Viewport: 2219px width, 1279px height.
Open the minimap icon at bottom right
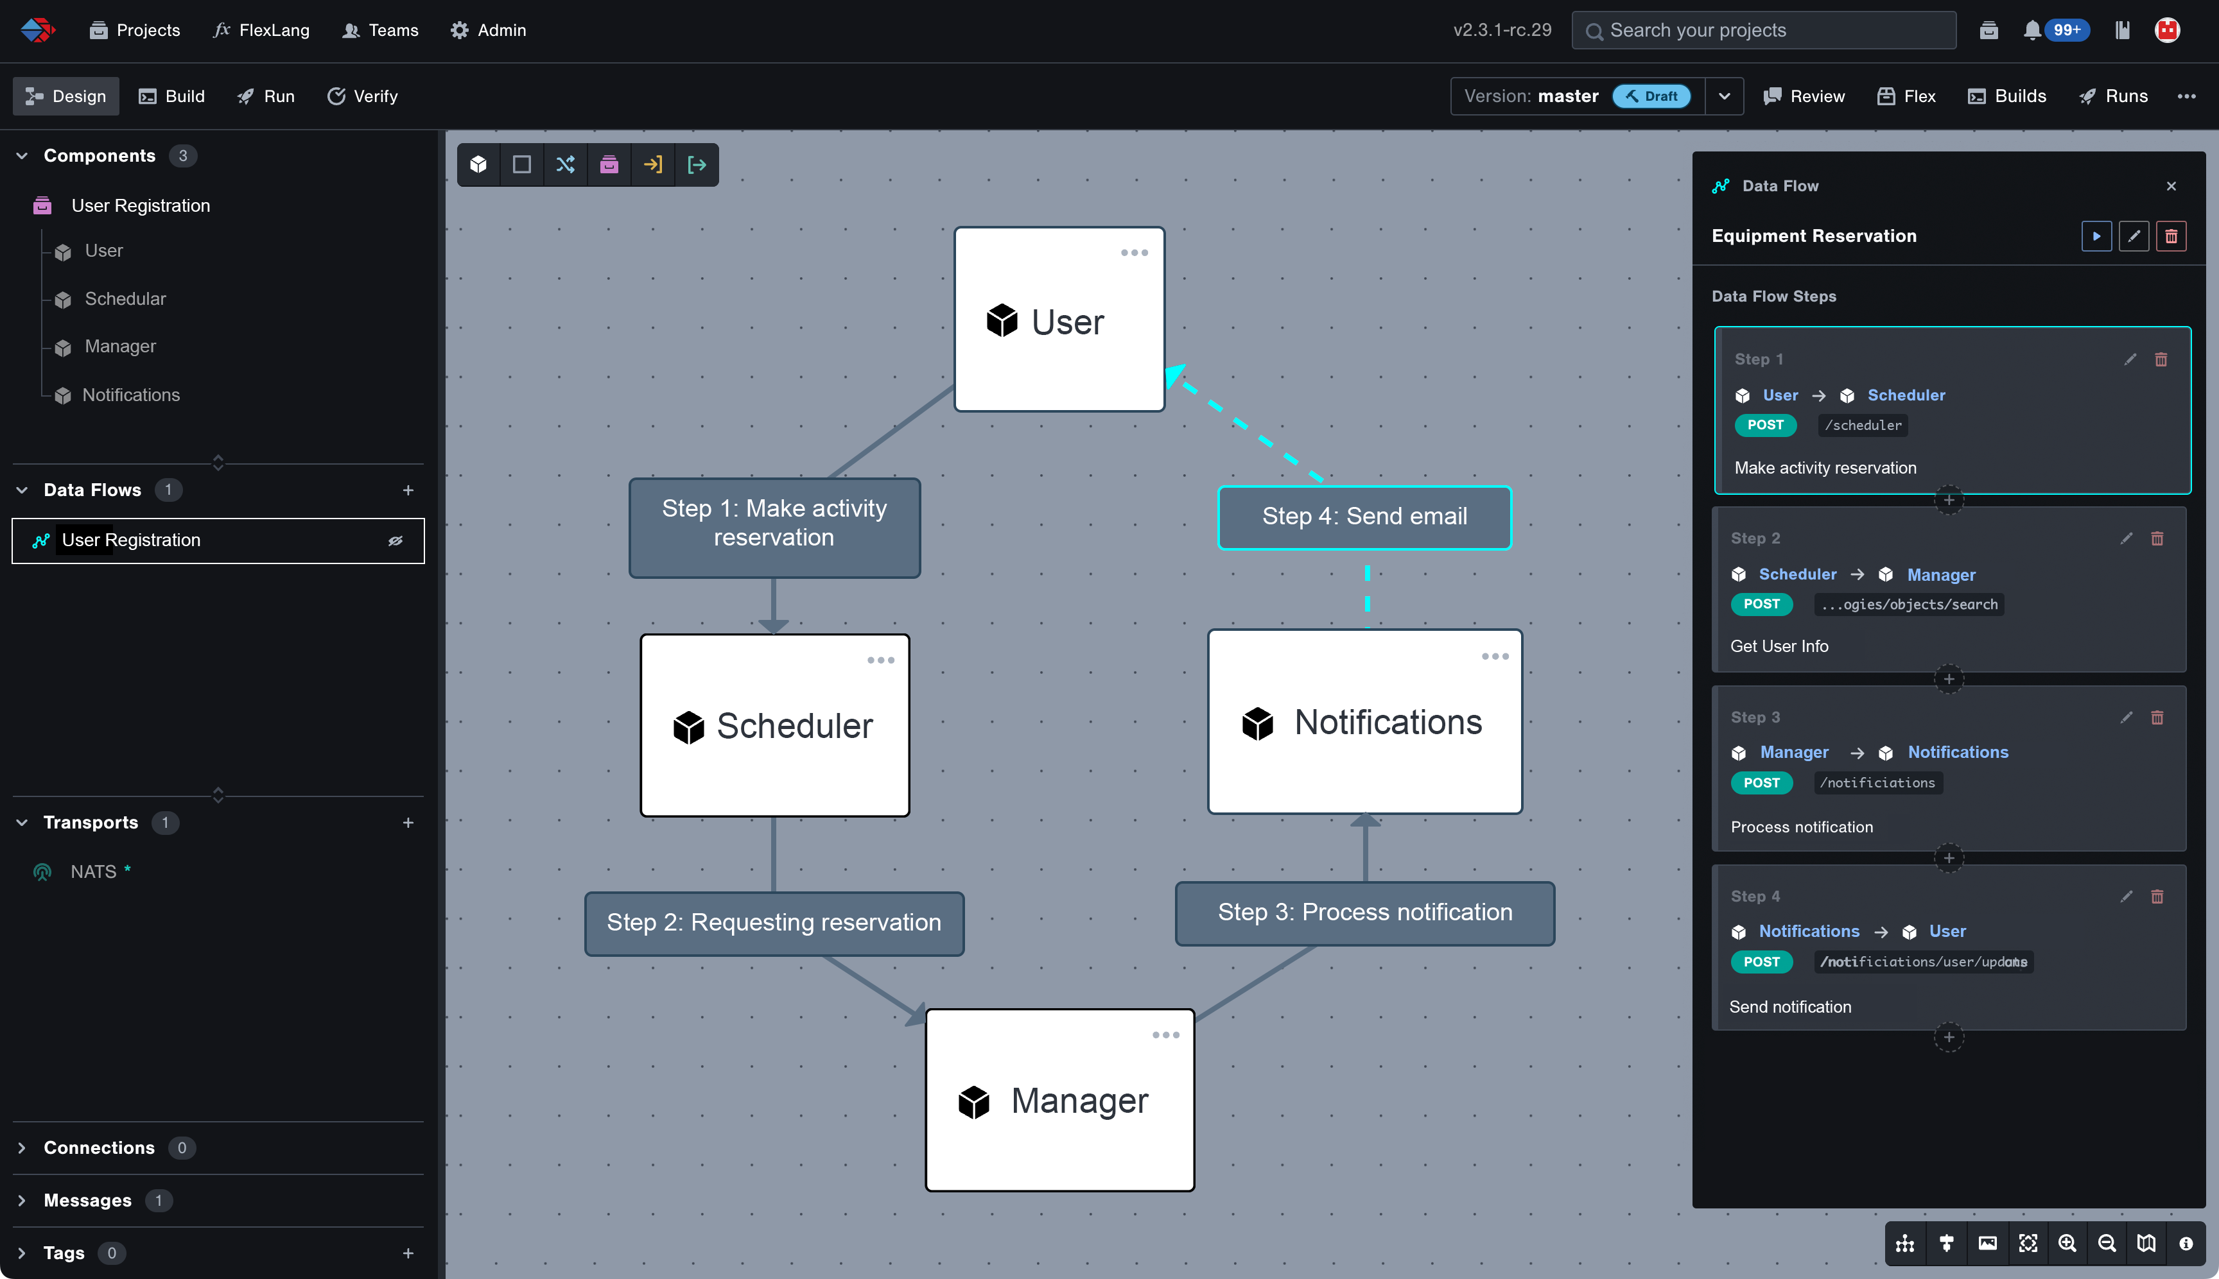tap(2145, 1243)
